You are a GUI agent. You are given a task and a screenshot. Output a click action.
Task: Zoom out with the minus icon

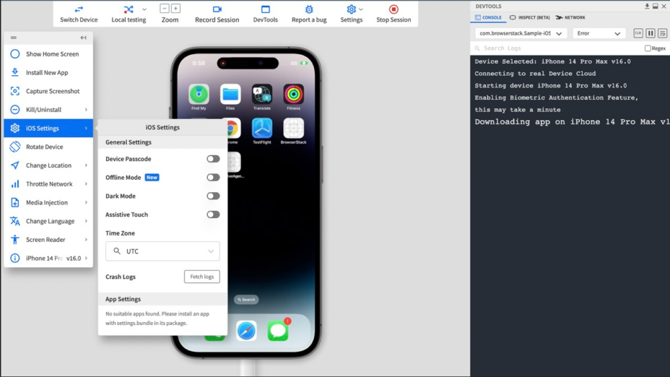(164, 8)
